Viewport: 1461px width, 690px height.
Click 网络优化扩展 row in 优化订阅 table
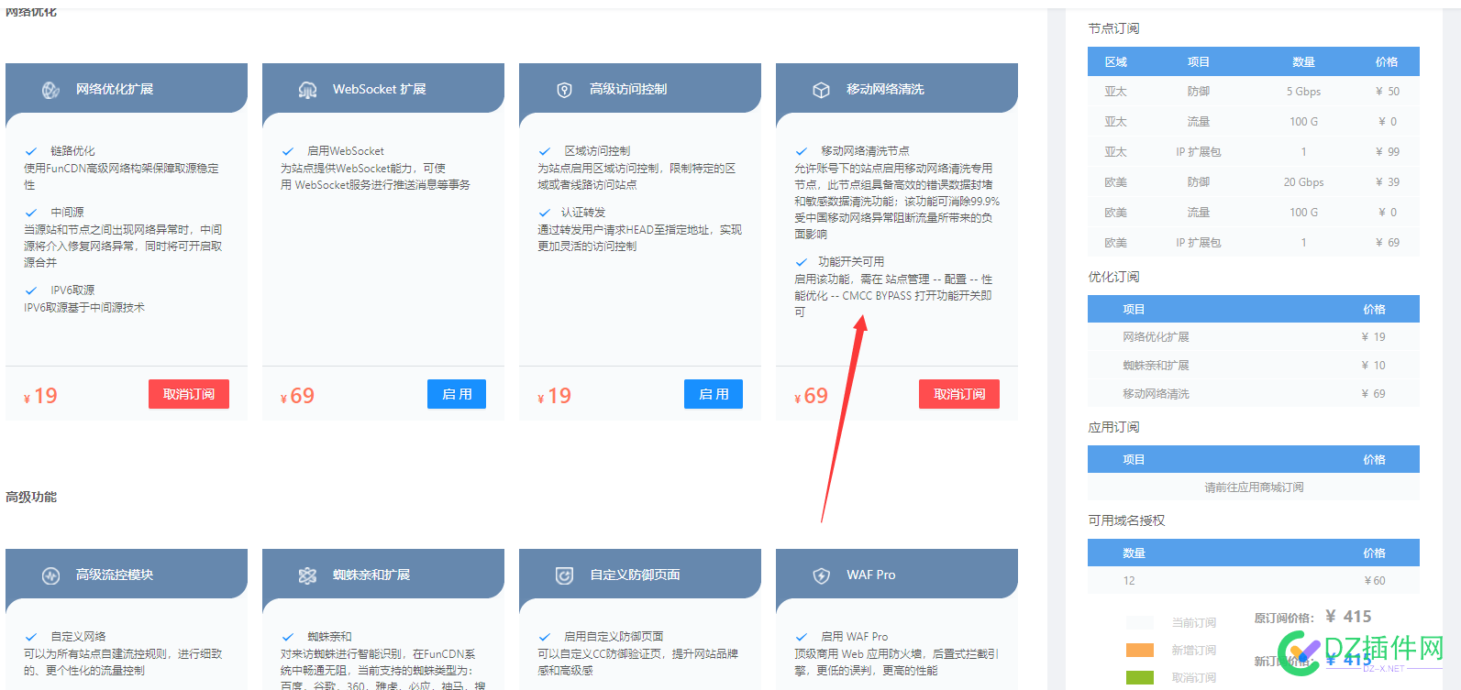[x=1254, y=337]
